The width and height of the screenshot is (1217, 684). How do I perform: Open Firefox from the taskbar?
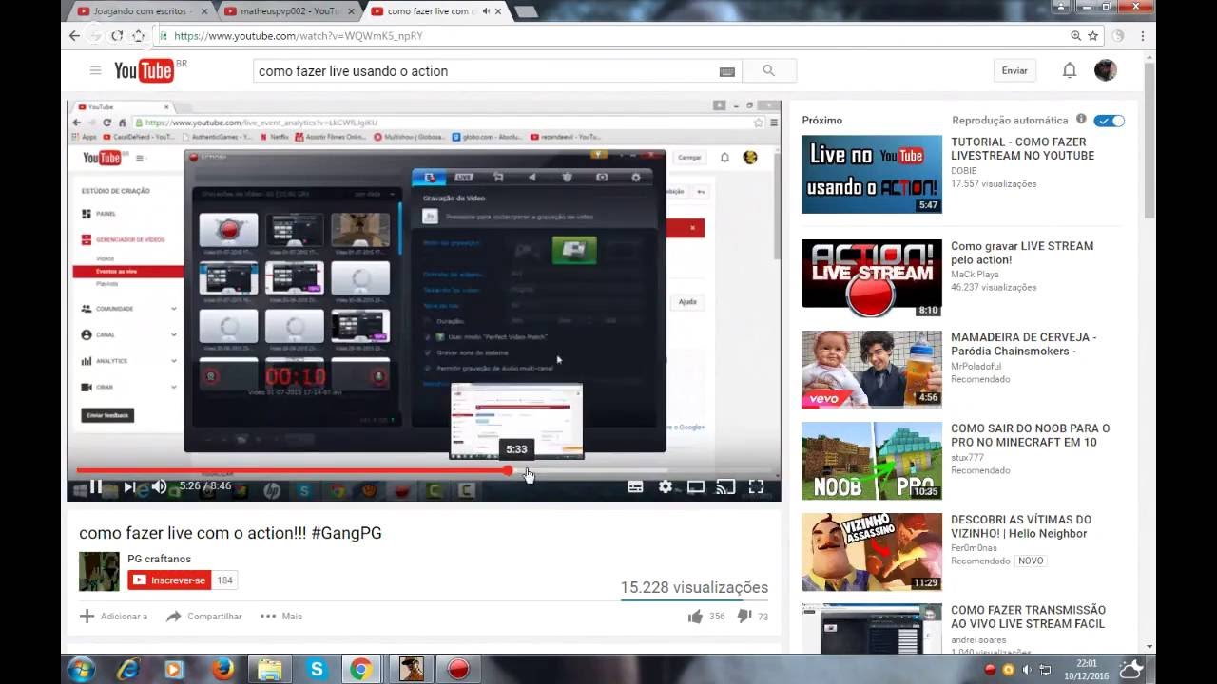223,669
